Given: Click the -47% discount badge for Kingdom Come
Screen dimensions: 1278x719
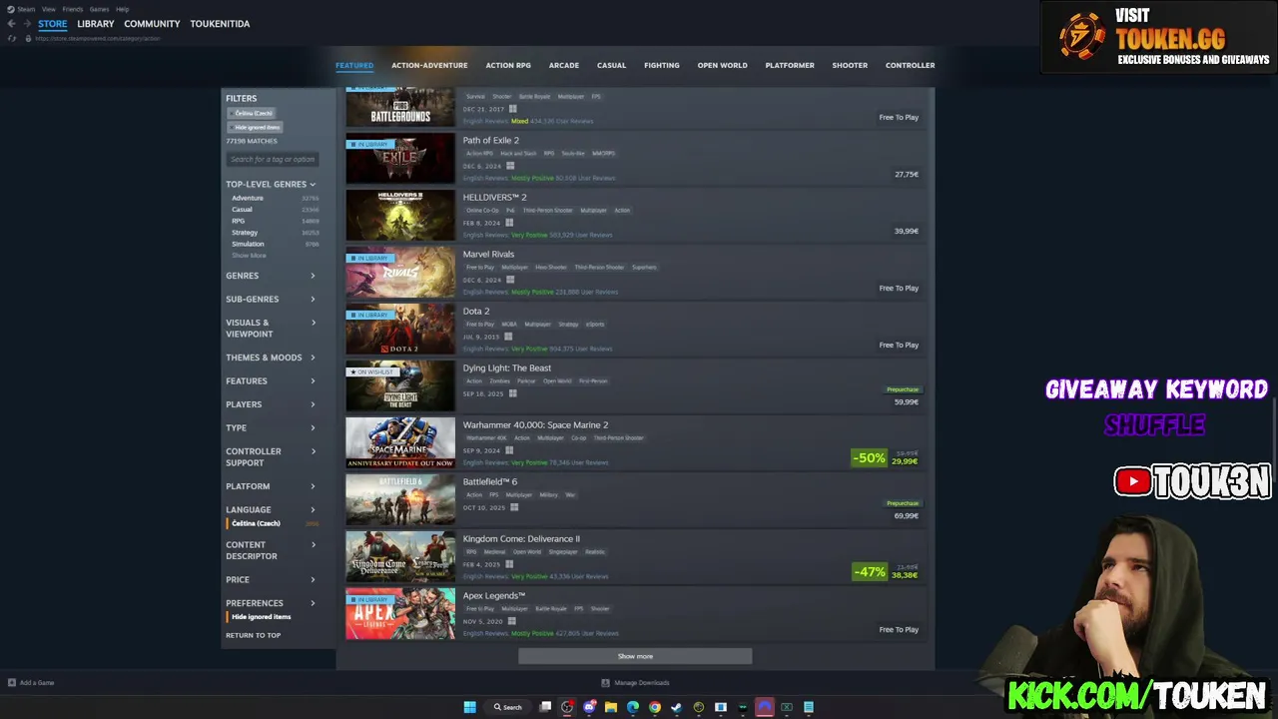Looking at the screenshot, I should (869, 571).
